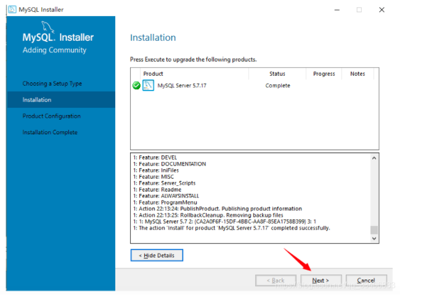Click log line 'Feature: Server_Scripts'
Image resolution: width=421 pixels, height=298 pixels.
pyautogui.click(x=165, y=183)
